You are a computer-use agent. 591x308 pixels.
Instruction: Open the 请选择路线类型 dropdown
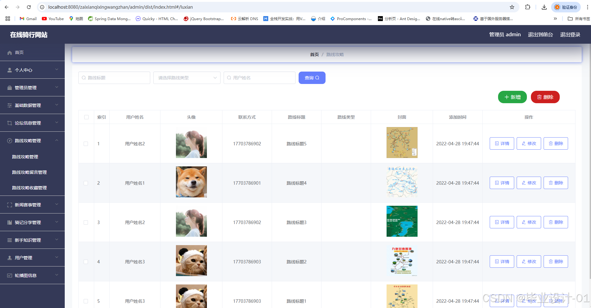click(x=187, y=78)
